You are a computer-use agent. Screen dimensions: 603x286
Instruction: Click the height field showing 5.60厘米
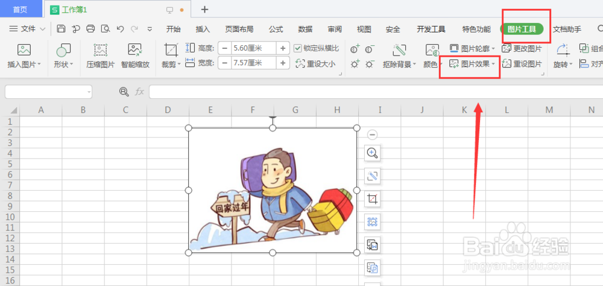[x=254, y=48]
